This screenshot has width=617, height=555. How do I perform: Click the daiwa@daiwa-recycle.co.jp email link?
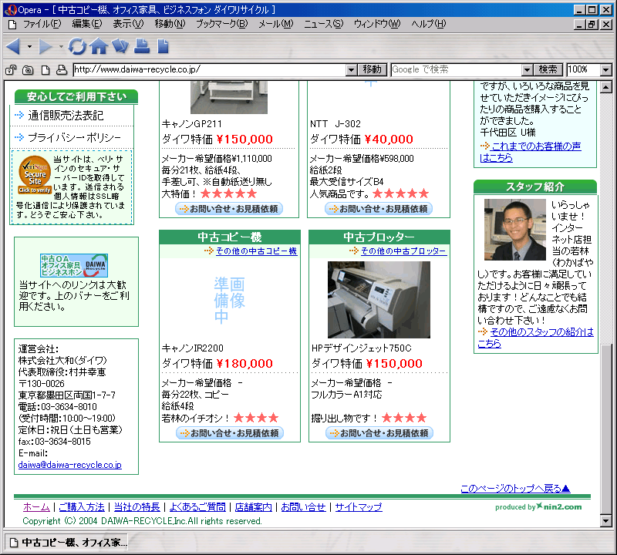pyautogui.click(x=69, y=465)
